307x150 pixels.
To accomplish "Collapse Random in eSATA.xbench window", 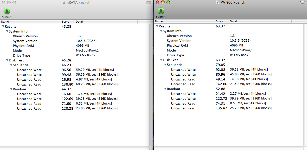I will pyautogui.click(x=11, y=89).
